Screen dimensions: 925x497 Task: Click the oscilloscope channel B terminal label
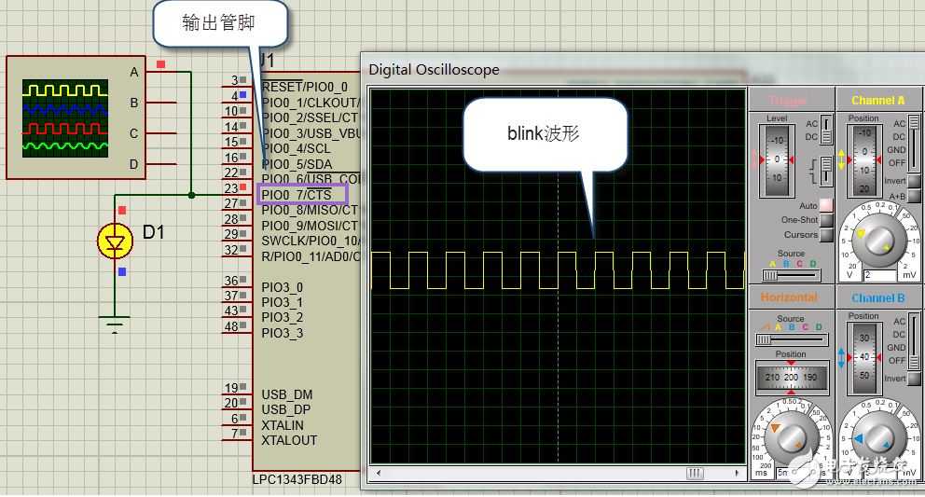click(134, 103)
